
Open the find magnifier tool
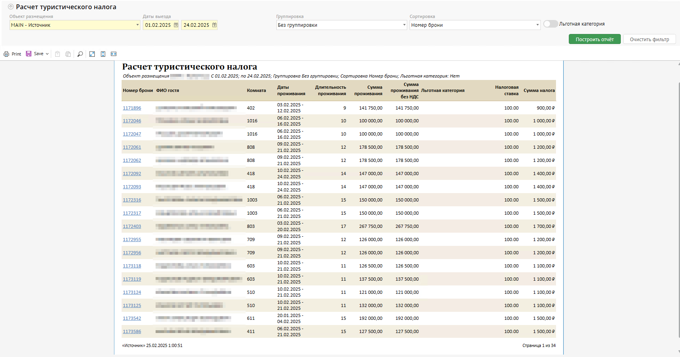point(80,54)
